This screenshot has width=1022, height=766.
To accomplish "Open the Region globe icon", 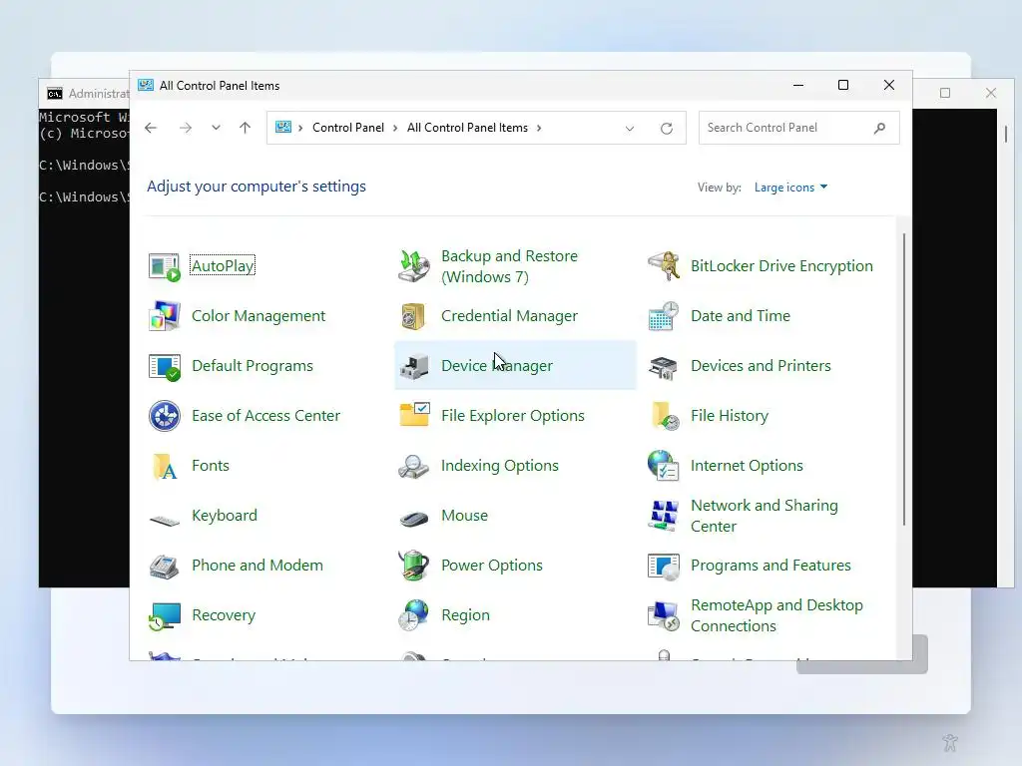I will [414, 615].
